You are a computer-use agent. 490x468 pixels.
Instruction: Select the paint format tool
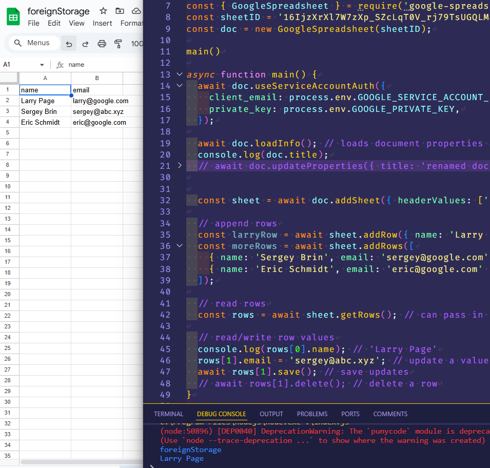(x=118, y=44)
